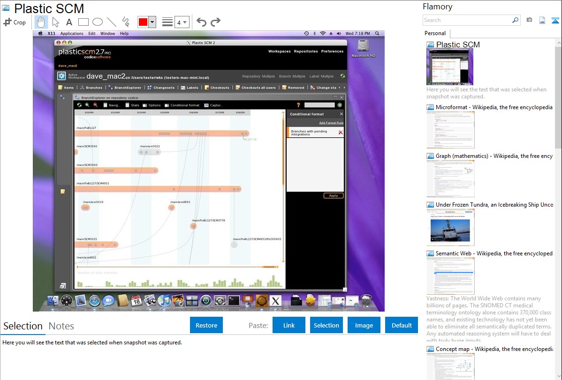Click the document page icon in Flamory header
562x380 pixels.
pos(542,20)
